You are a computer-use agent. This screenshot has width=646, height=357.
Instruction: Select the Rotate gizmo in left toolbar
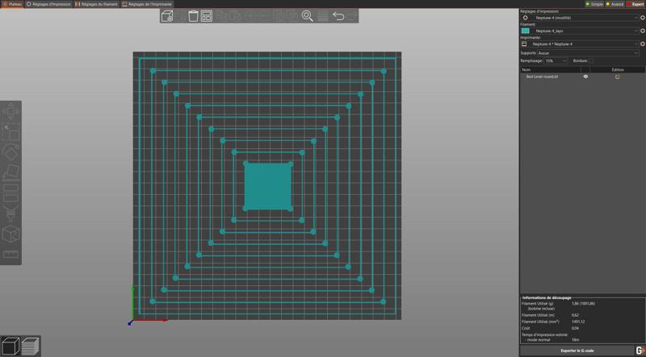click(10, 152)
